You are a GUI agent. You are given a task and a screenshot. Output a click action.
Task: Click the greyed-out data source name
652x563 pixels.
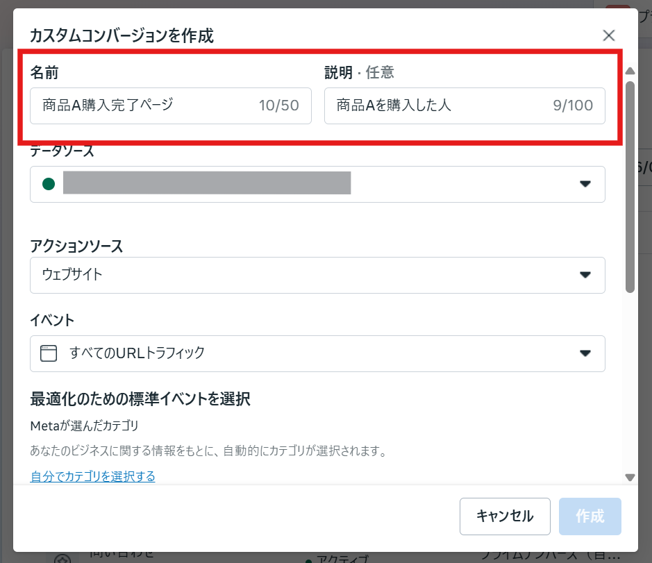click(206, 184)
